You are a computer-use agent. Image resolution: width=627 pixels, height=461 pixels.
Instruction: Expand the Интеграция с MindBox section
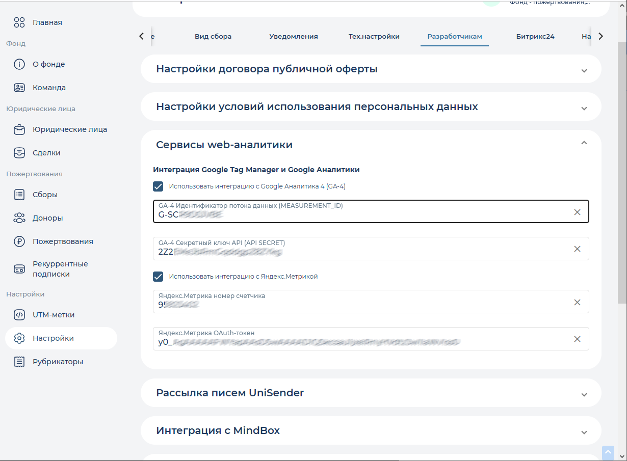pos(371,431)
